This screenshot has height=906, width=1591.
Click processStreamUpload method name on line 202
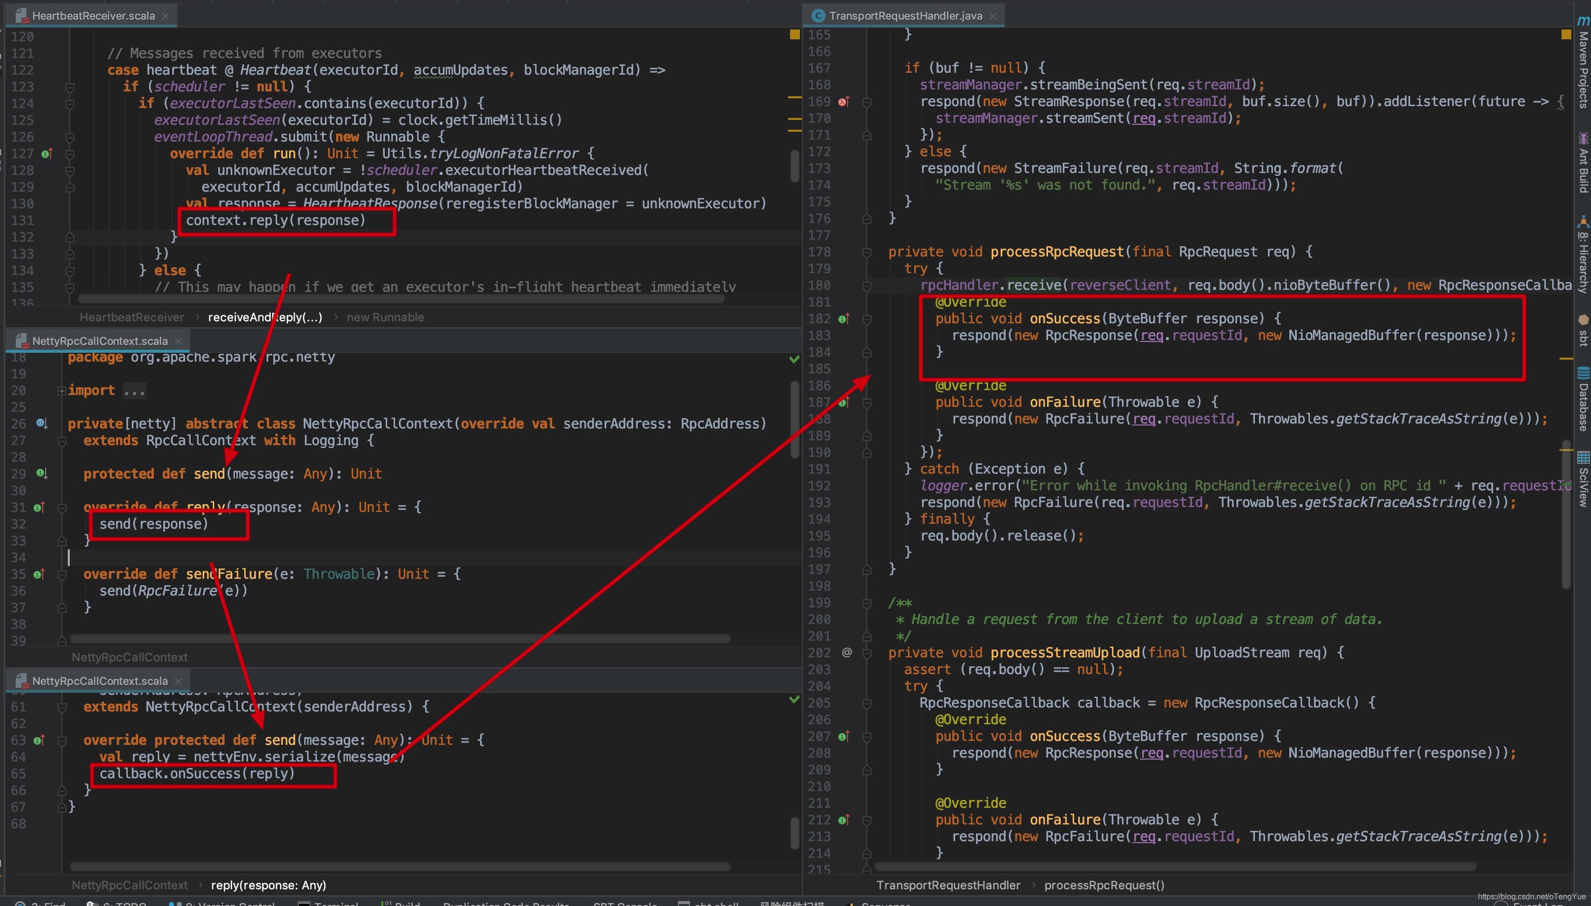(x=1065, y=653)
